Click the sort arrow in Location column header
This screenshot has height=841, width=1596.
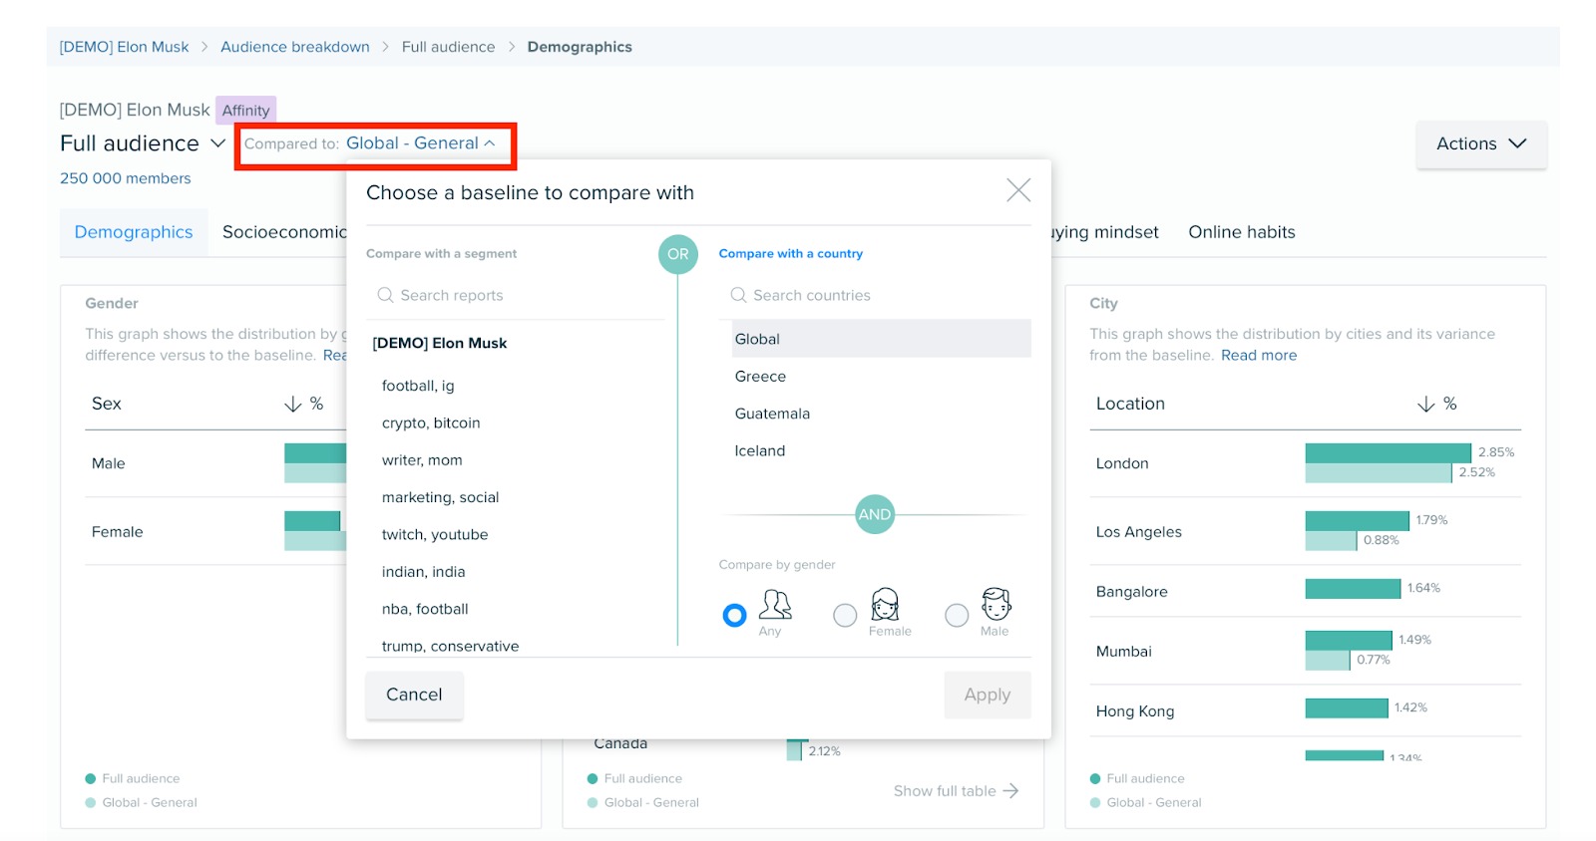point(1426,404)
